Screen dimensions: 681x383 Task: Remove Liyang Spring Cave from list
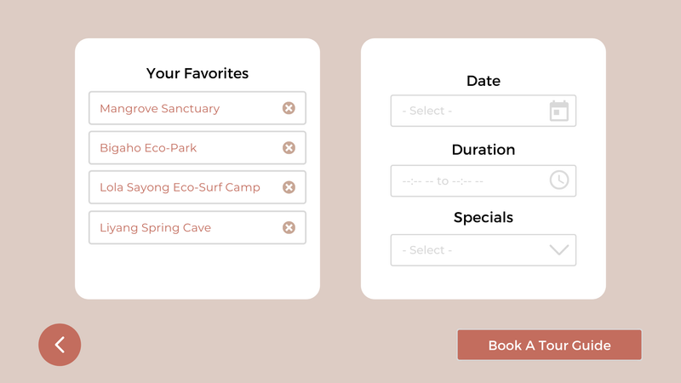[x=289, y=227]
